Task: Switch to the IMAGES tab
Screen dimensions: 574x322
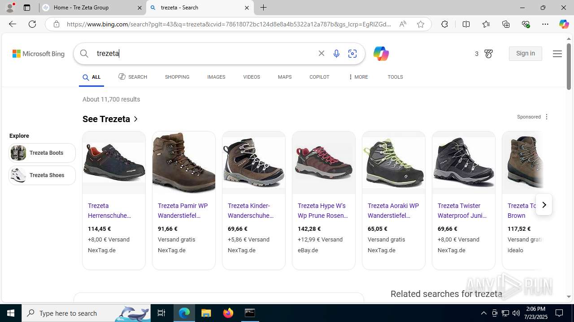Action: pyautogui.click(x=216, y=77)
